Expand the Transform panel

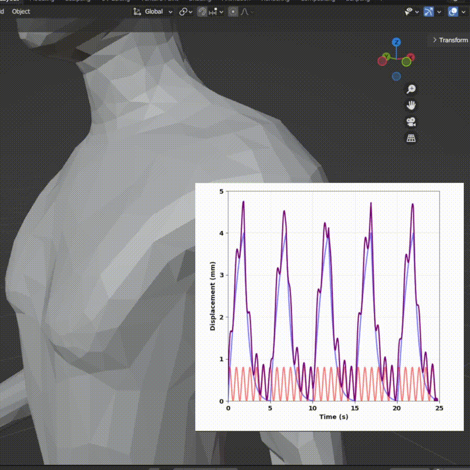click(x=450, y=40)
